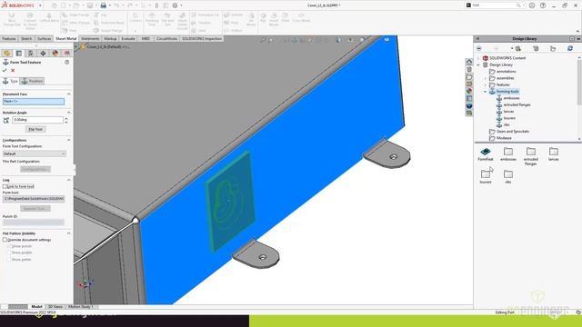Viewport: 582px width, 327px height.
Task: Adjust the Rotation Angle spinner arrows
Action: pyautogui.click(x=66, y=120)
